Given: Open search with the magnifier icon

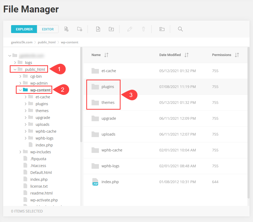Looking at the screenshot, I should coord(180,29).
